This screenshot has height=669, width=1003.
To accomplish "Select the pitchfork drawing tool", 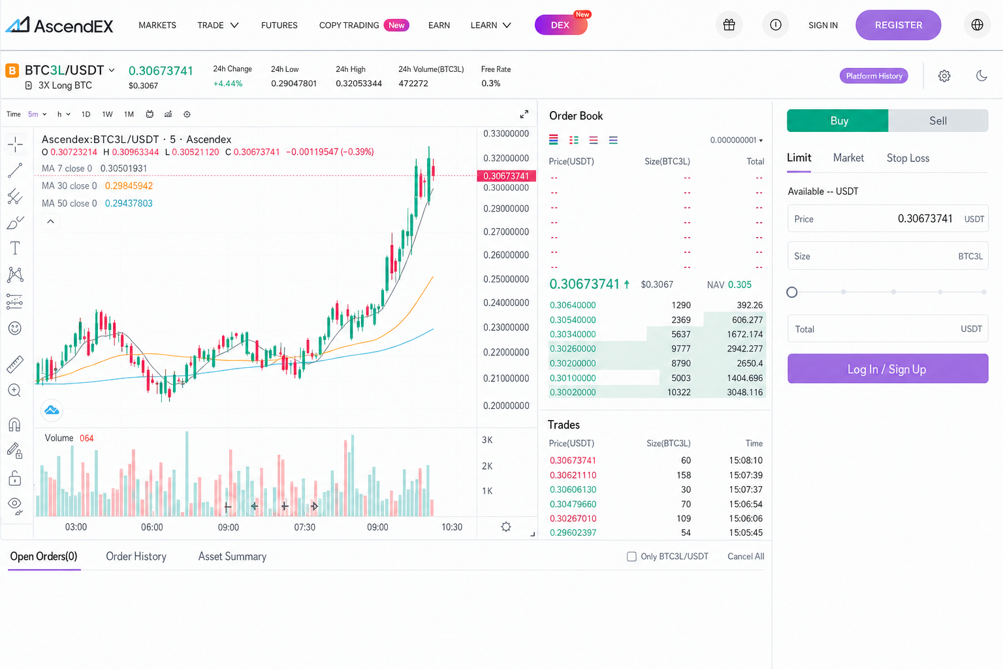I will [15, 197].
